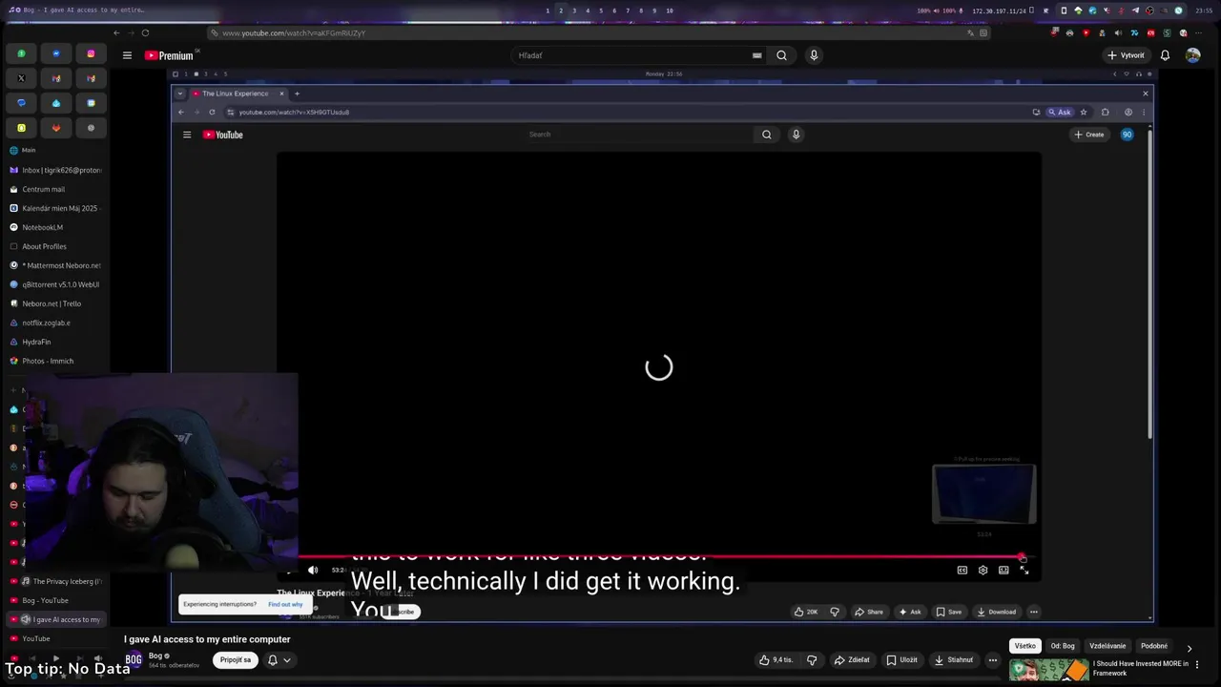The width and height of the screenshot is (1221, 687).
Task: Click Pripojiť sa join button
Action: click(x=236, y=659)
